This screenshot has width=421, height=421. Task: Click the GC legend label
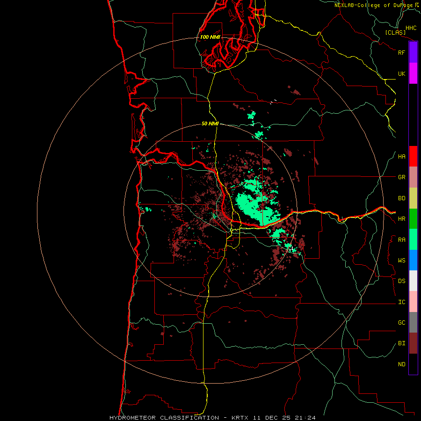click(401, 323)
